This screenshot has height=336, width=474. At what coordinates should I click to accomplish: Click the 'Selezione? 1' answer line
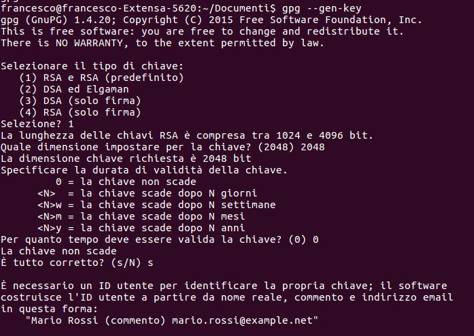tap(37, 124)
